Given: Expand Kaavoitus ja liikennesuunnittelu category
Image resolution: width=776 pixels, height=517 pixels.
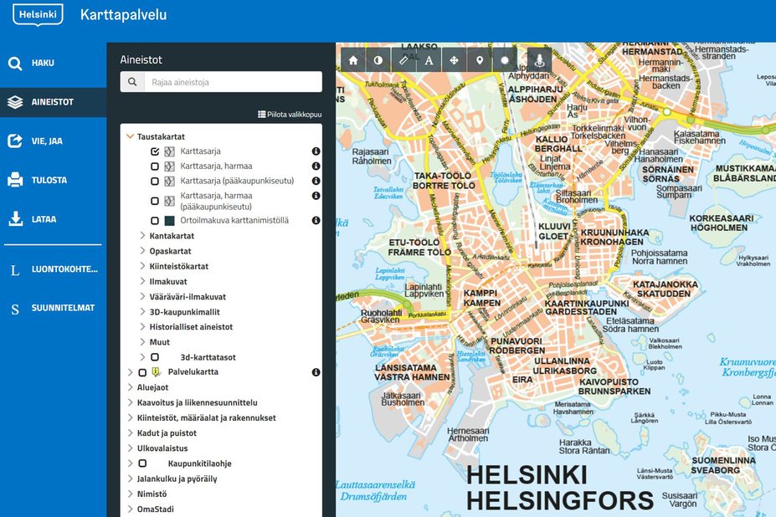Looking at the screenshot, I should 130,403.
